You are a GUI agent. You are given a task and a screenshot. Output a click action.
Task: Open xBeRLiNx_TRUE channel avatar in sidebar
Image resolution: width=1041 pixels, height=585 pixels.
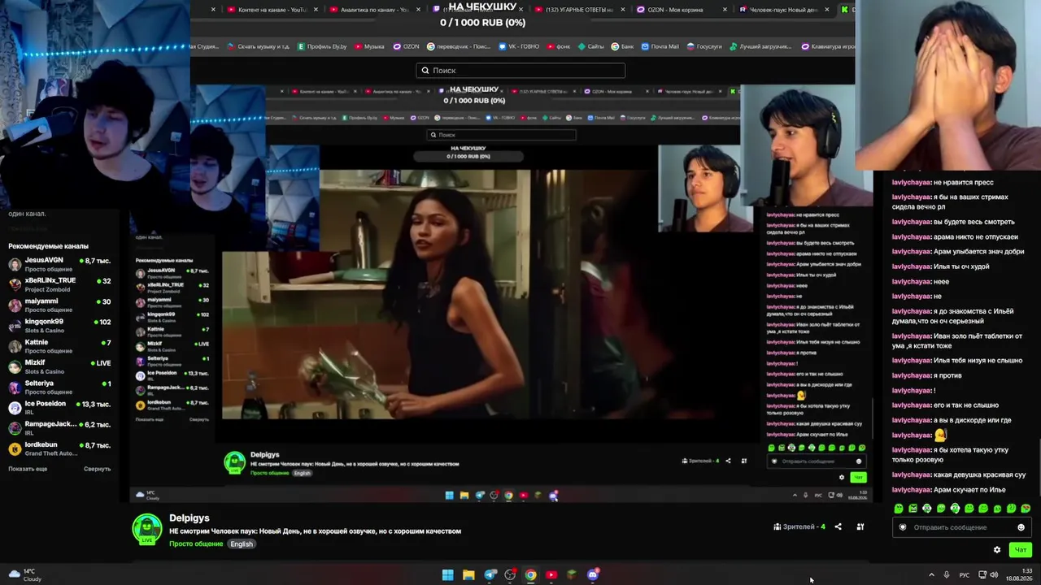[15, 285]
